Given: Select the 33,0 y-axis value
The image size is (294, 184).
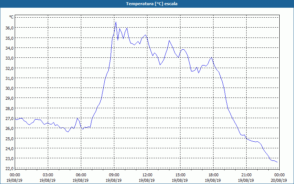Looking at the screenshot, I should coord(10,58).
